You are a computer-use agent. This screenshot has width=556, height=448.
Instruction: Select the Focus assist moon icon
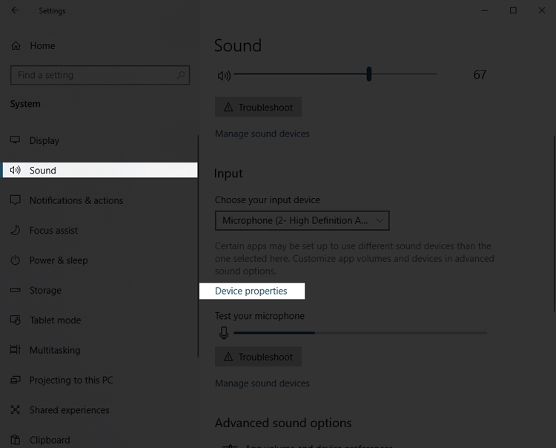point(16,230)
